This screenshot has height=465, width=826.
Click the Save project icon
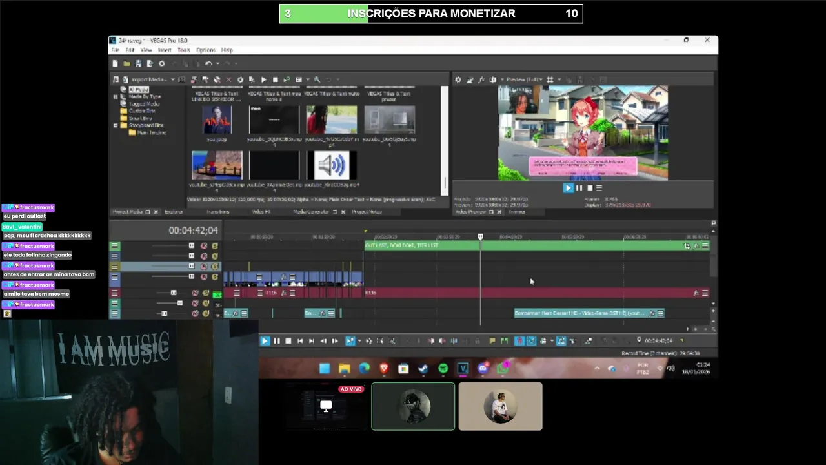(x=138, y=63)
